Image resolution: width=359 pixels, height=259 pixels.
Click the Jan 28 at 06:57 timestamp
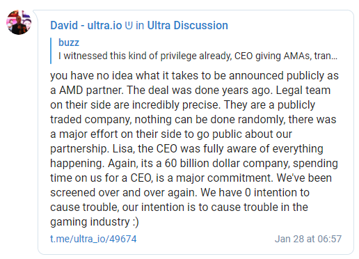click(x=308, y=239)
